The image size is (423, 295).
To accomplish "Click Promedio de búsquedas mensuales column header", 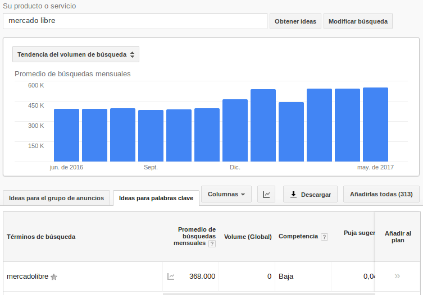I will [194, 236].
